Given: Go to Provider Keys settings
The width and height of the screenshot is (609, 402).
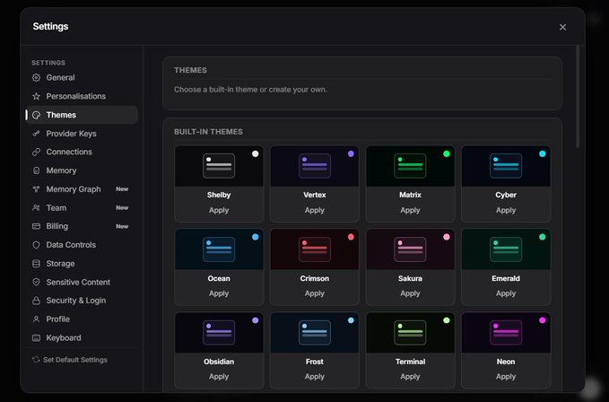Looking at the screenshot, I should [x=82, y=134].
